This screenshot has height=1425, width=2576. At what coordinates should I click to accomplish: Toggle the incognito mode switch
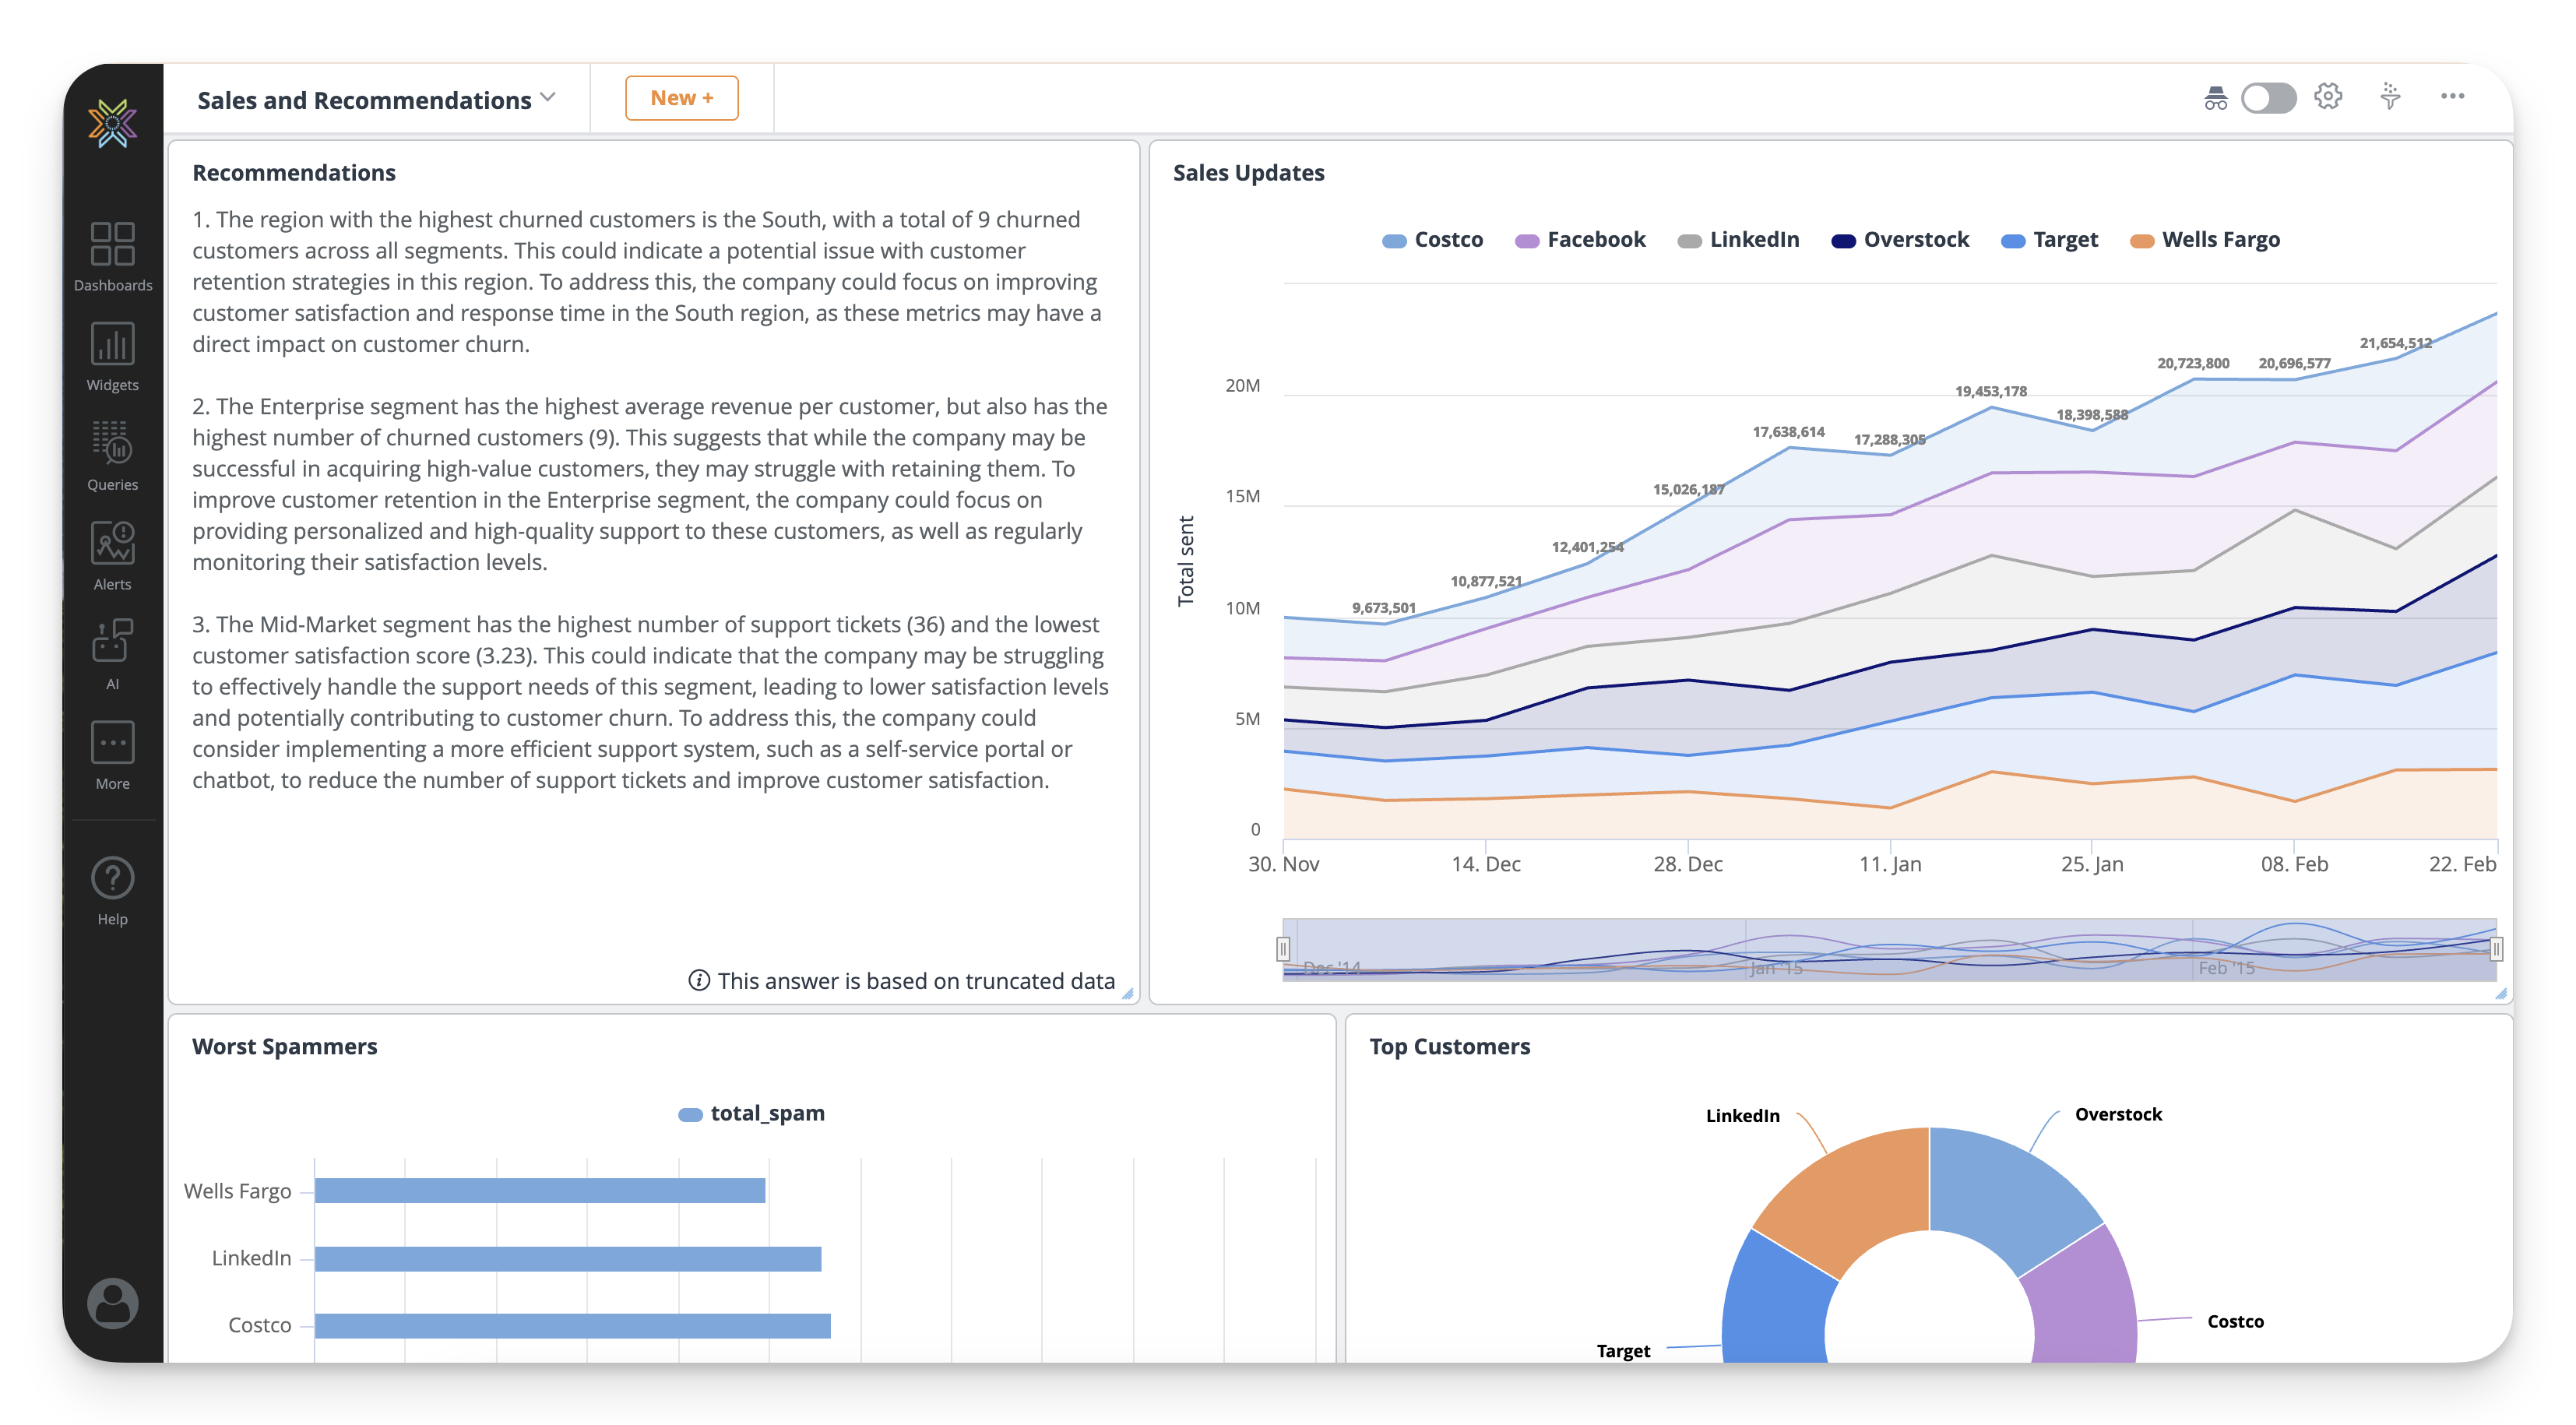[x=2268, y=97]
